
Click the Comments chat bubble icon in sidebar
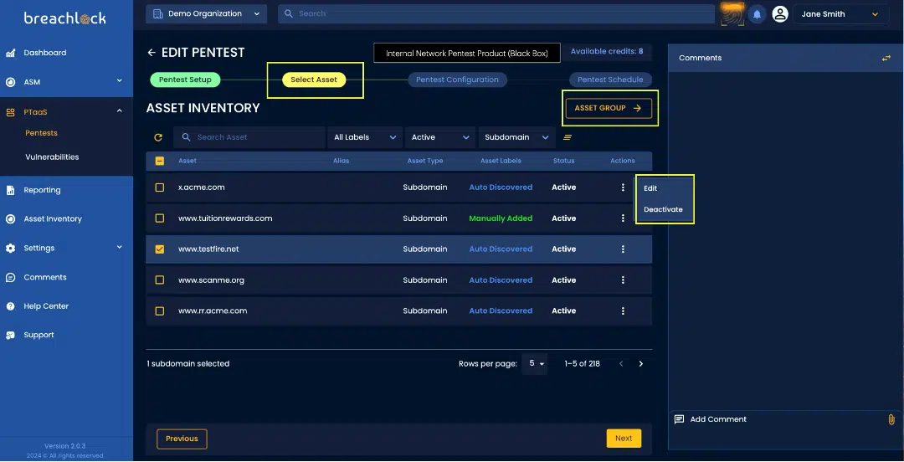(10, 277)
